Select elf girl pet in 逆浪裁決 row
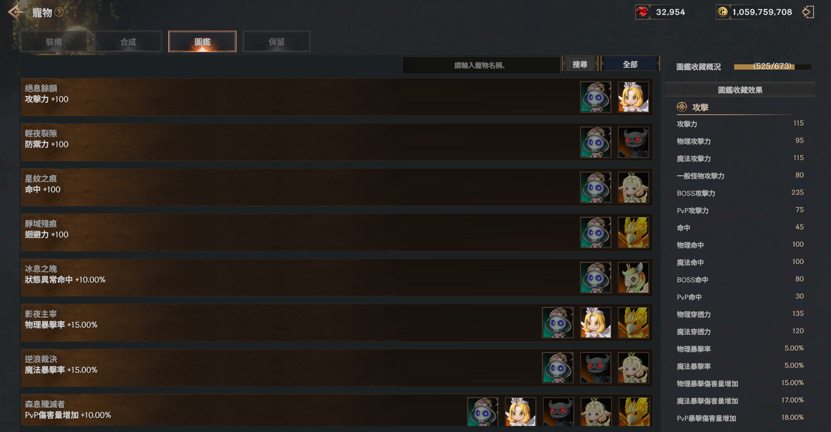The height and width of the screenshot is (432, 831). tap(633, 368)
